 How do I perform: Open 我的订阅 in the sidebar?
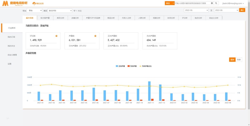11,37
